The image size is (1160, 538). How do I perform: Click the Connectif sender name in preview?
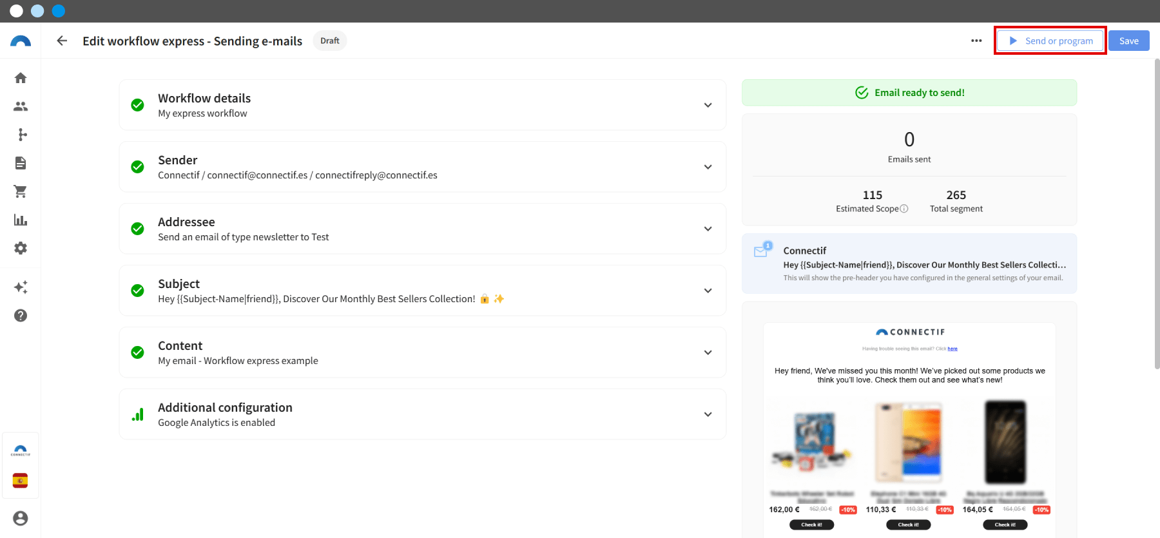tap(805, 251)
